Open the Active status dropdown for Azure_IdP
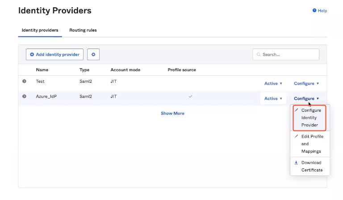 pos(273,98)
